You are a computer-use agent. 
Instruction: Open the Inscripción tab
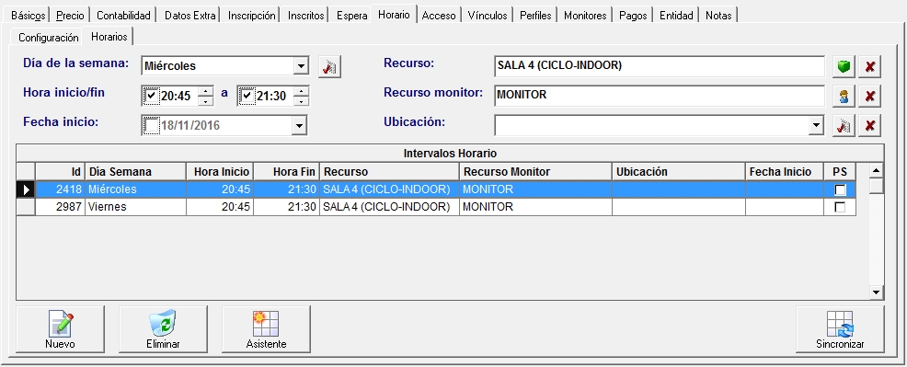tap(252, 16)
